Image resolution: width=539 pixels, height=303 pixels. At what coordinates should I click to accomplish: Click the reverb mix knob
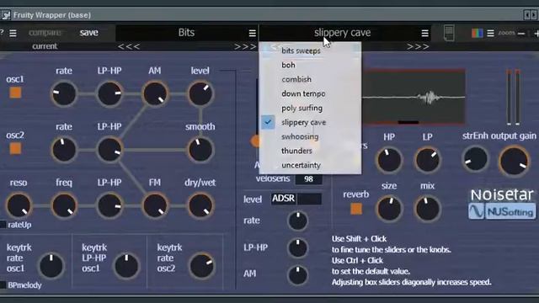coord(428,209)
